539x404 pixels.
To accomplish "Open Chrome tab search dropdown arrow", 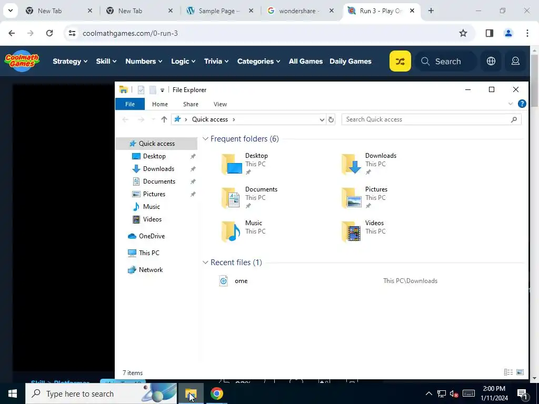I will (11, 11).
